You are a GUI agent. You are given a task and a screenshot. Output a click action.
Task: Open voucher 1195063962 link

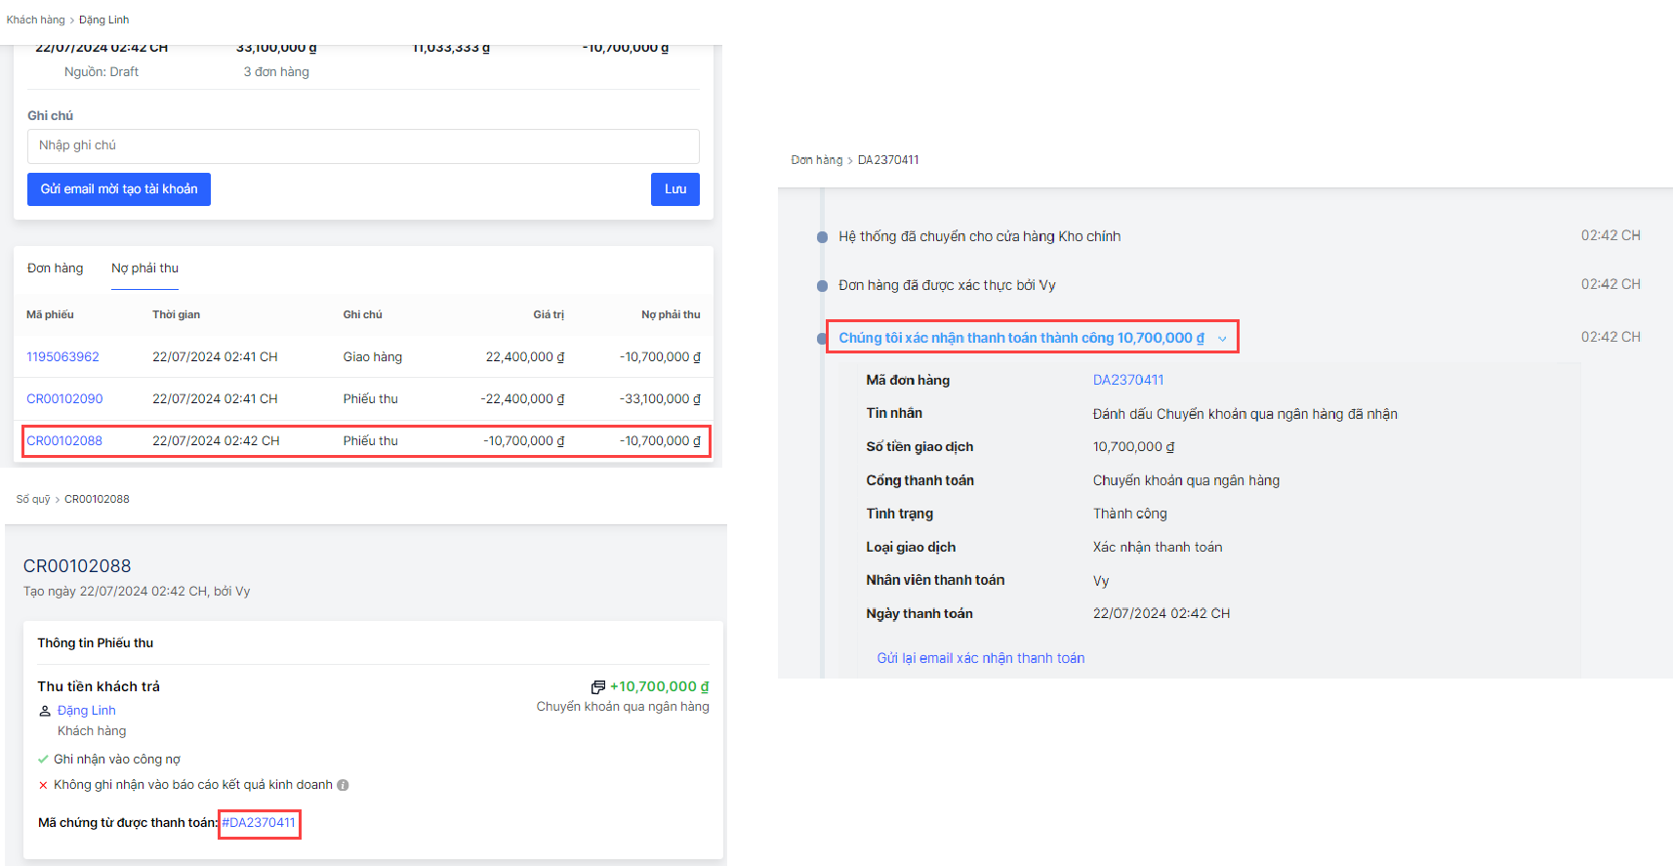62,357
